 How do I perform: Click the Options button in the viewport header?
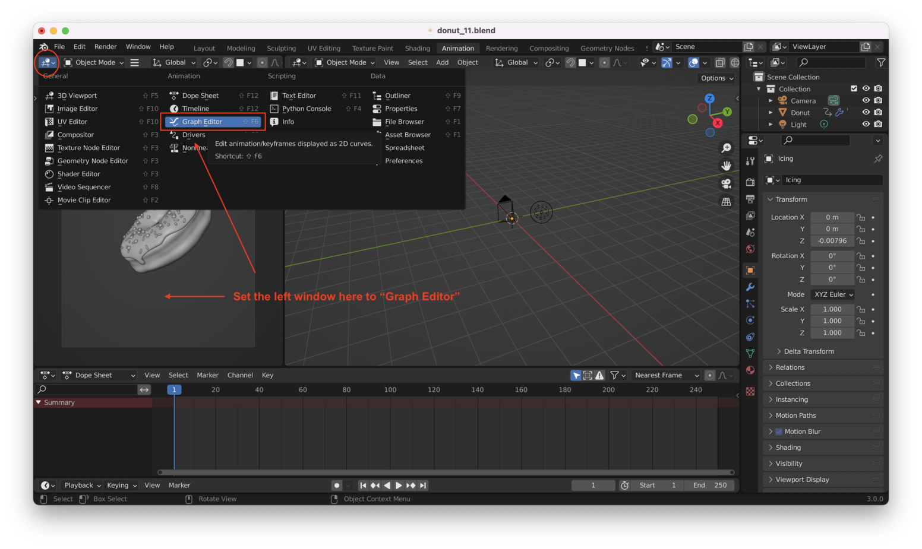[716, 78]
